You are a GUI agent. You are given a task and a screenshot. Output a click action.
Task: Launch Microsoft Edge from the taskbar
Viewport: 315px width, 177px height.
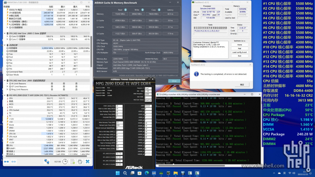pos(147,173)
